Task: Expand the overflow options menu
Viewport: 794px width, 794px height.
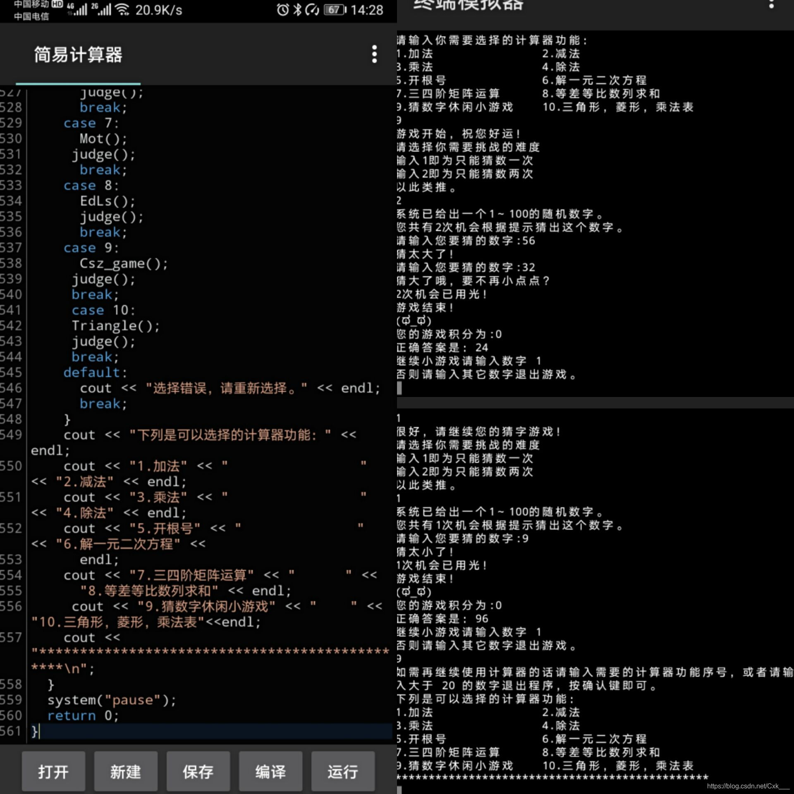Action: (374, 54)
